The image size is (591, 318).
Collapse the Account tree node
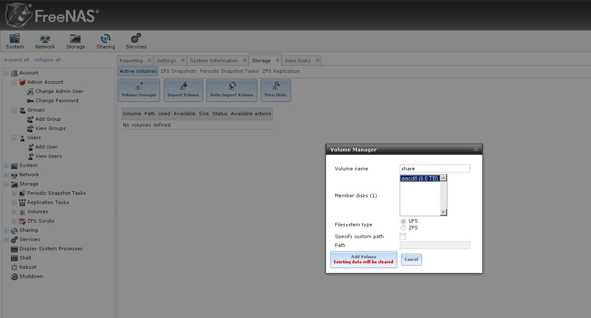pyautogui.click(x=6, y=73)
